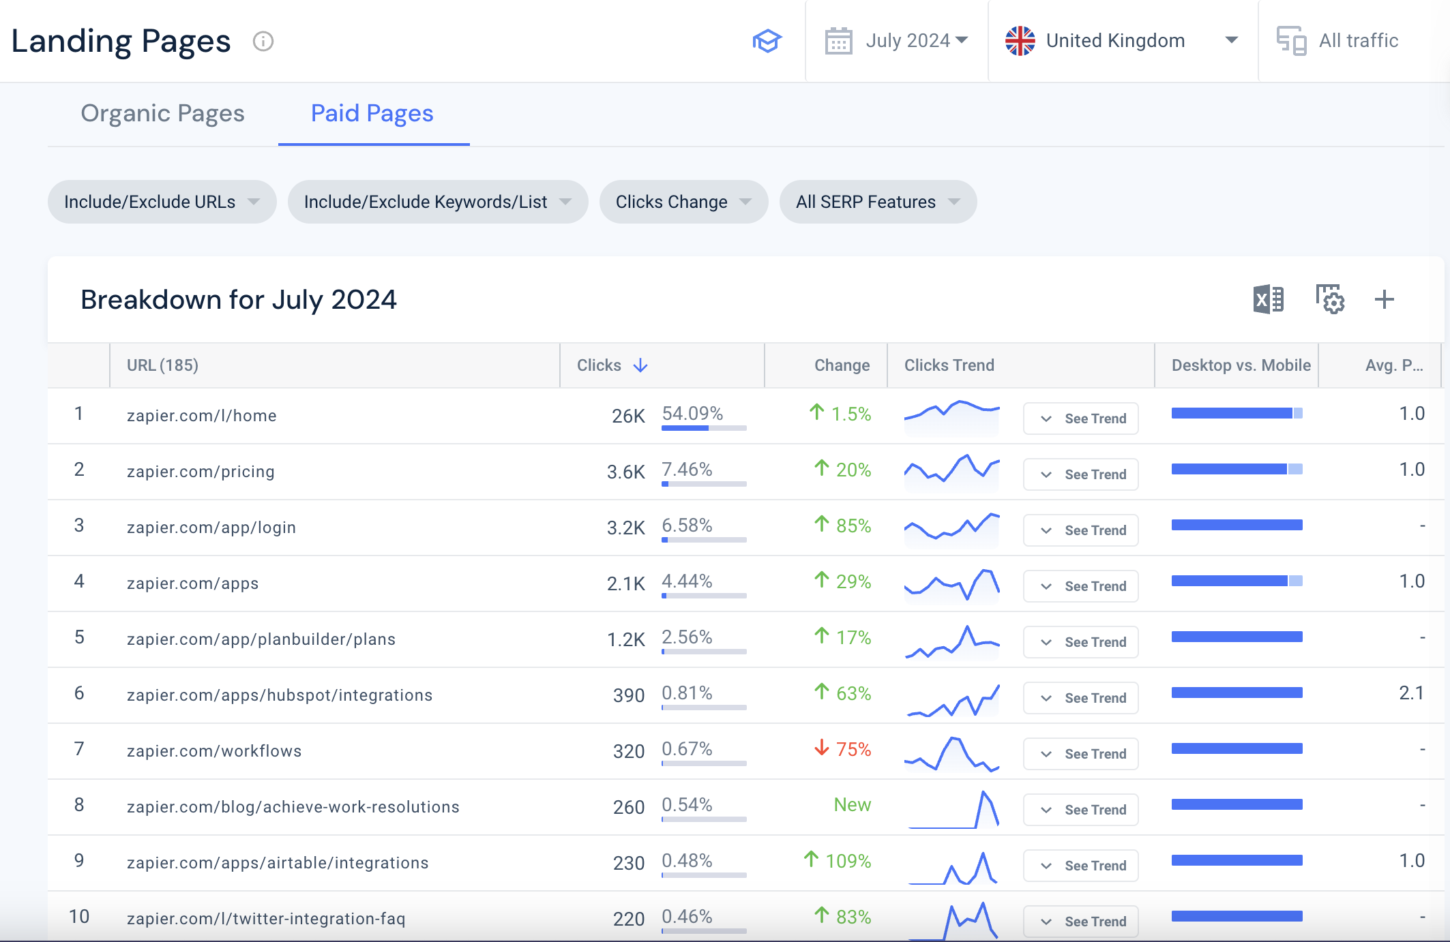
Task: Click the 7.46% share value
Action: [x=687, y=470]
